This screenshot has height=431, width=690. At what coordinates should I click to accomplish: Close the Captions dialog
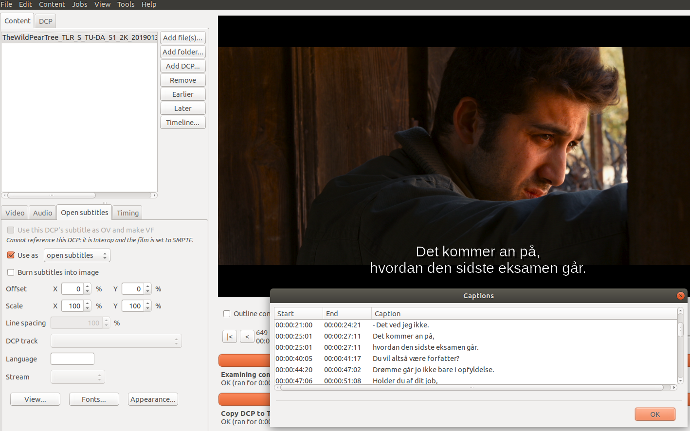coord(680,296)
